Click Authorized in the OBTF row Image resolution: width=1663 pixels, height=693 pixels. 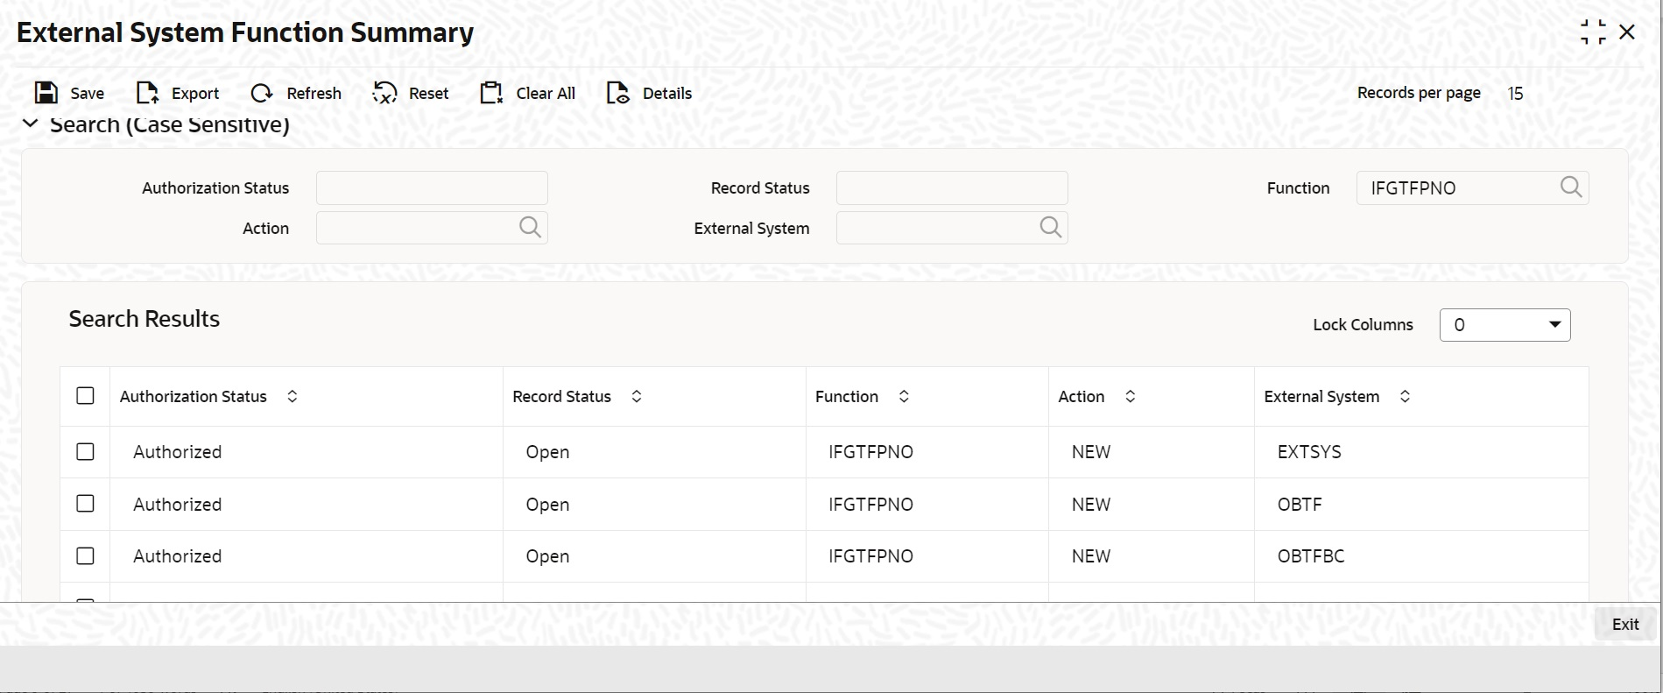178,505
